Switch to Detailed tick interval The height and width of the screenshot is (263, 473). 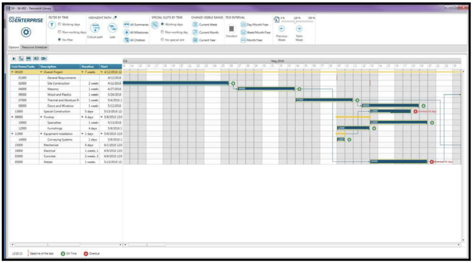click(x=231, y=31)
